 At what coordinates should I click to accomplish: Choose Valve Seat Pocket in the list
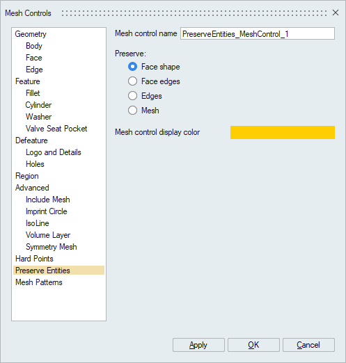point(56,129)
